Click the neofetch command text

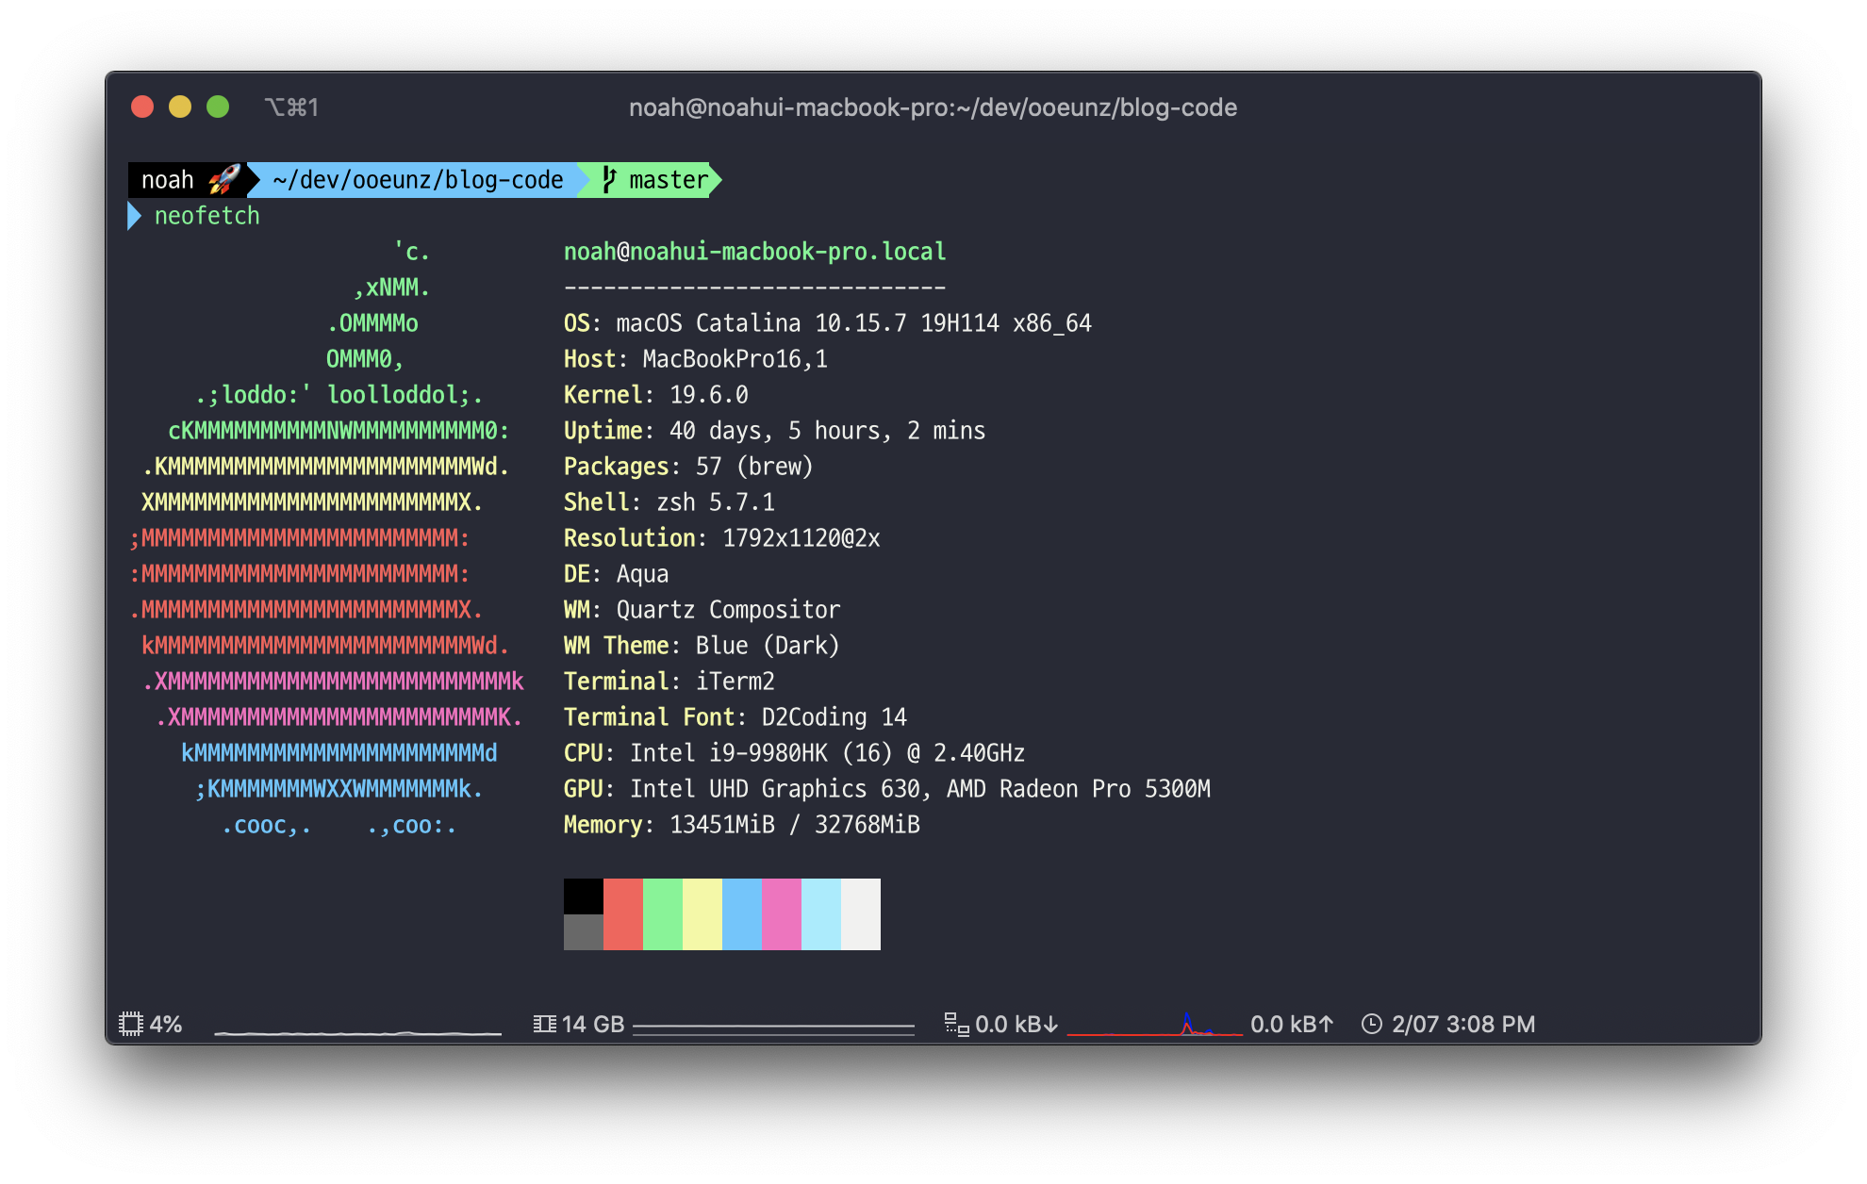pyautogui.click(x=207, y=216)
